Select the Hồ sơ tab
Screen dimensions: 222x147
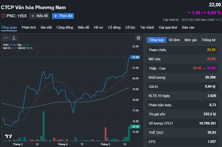pyautogui.click(x=98, y=28)
